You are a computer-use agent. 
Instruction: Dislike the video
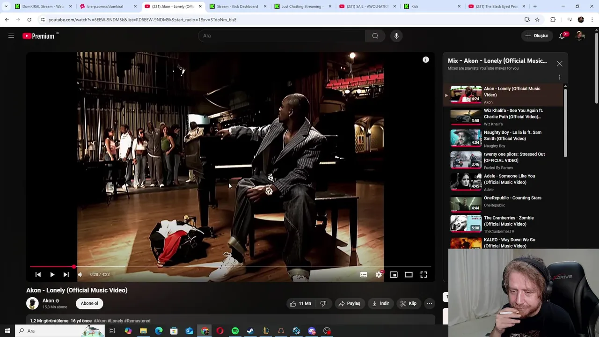click(323, 304)
